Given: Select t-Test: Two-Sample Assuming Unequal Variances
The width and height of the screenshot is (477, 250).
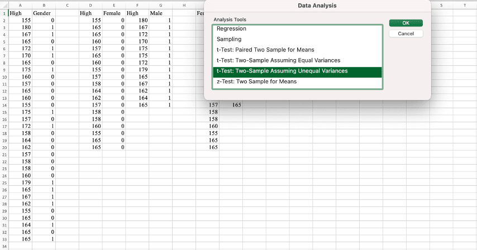Looking at the screenshot, I should pos(297,71).
